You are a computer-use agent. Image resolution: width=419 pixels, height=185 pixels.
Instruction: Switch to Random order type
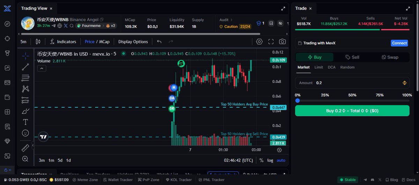[347, 67]
